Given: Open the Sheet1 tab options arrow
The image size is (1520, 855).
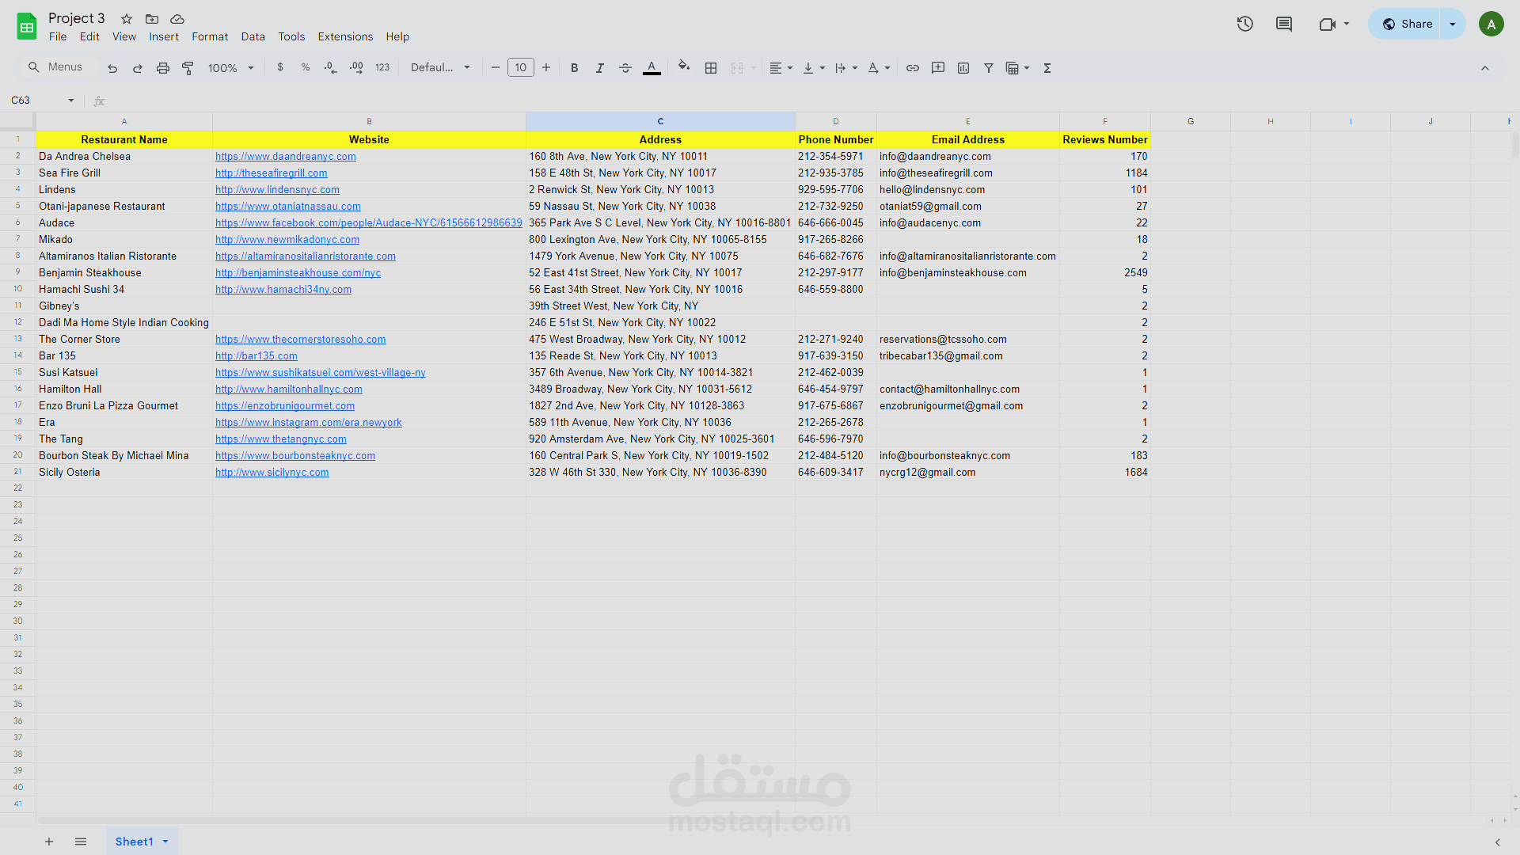Looking at the screenshot, I should (165, 842).
